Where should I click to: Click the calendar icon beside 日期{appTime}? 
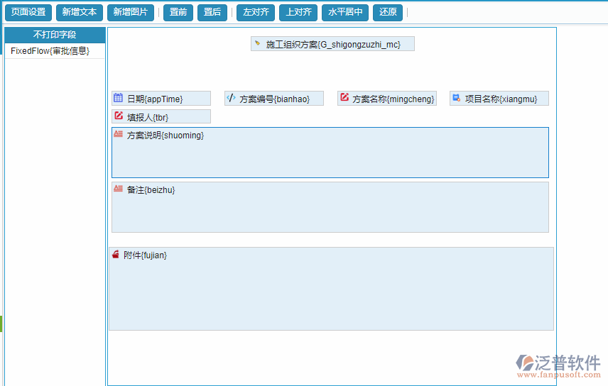click(x=118, y=98)
